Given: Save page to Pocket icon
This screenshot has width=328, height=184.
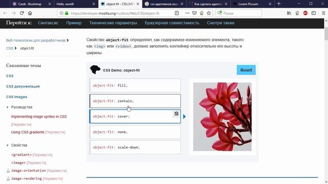Looking at the screenshot, I should 194,13.
